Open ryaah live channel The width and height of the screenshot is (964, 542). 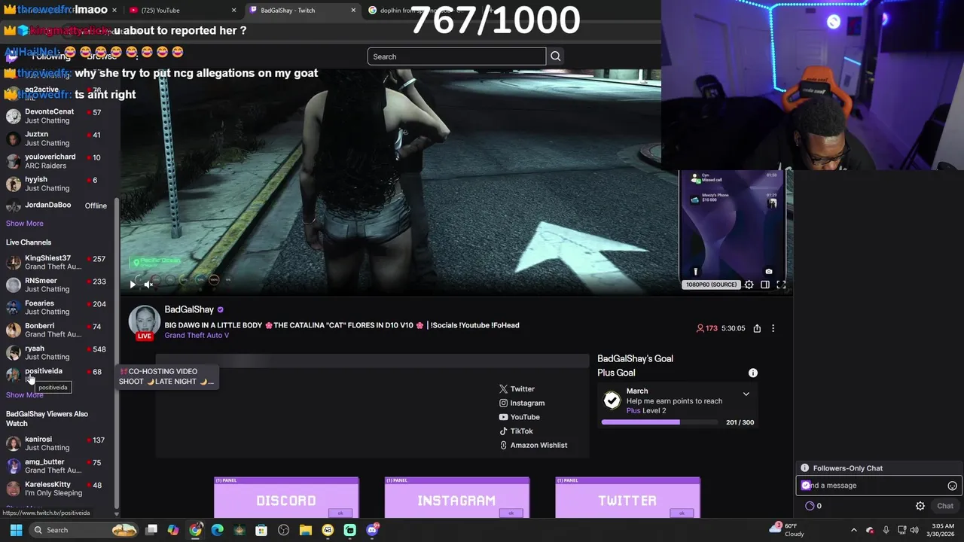tap(57, 352)
